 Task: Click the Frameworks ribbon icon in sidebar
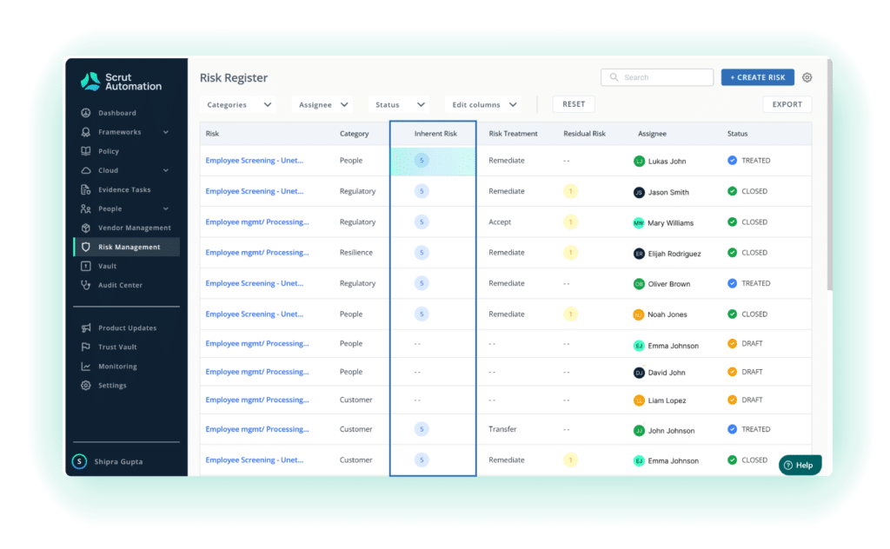pyautogui.click(x=86, y=132)
